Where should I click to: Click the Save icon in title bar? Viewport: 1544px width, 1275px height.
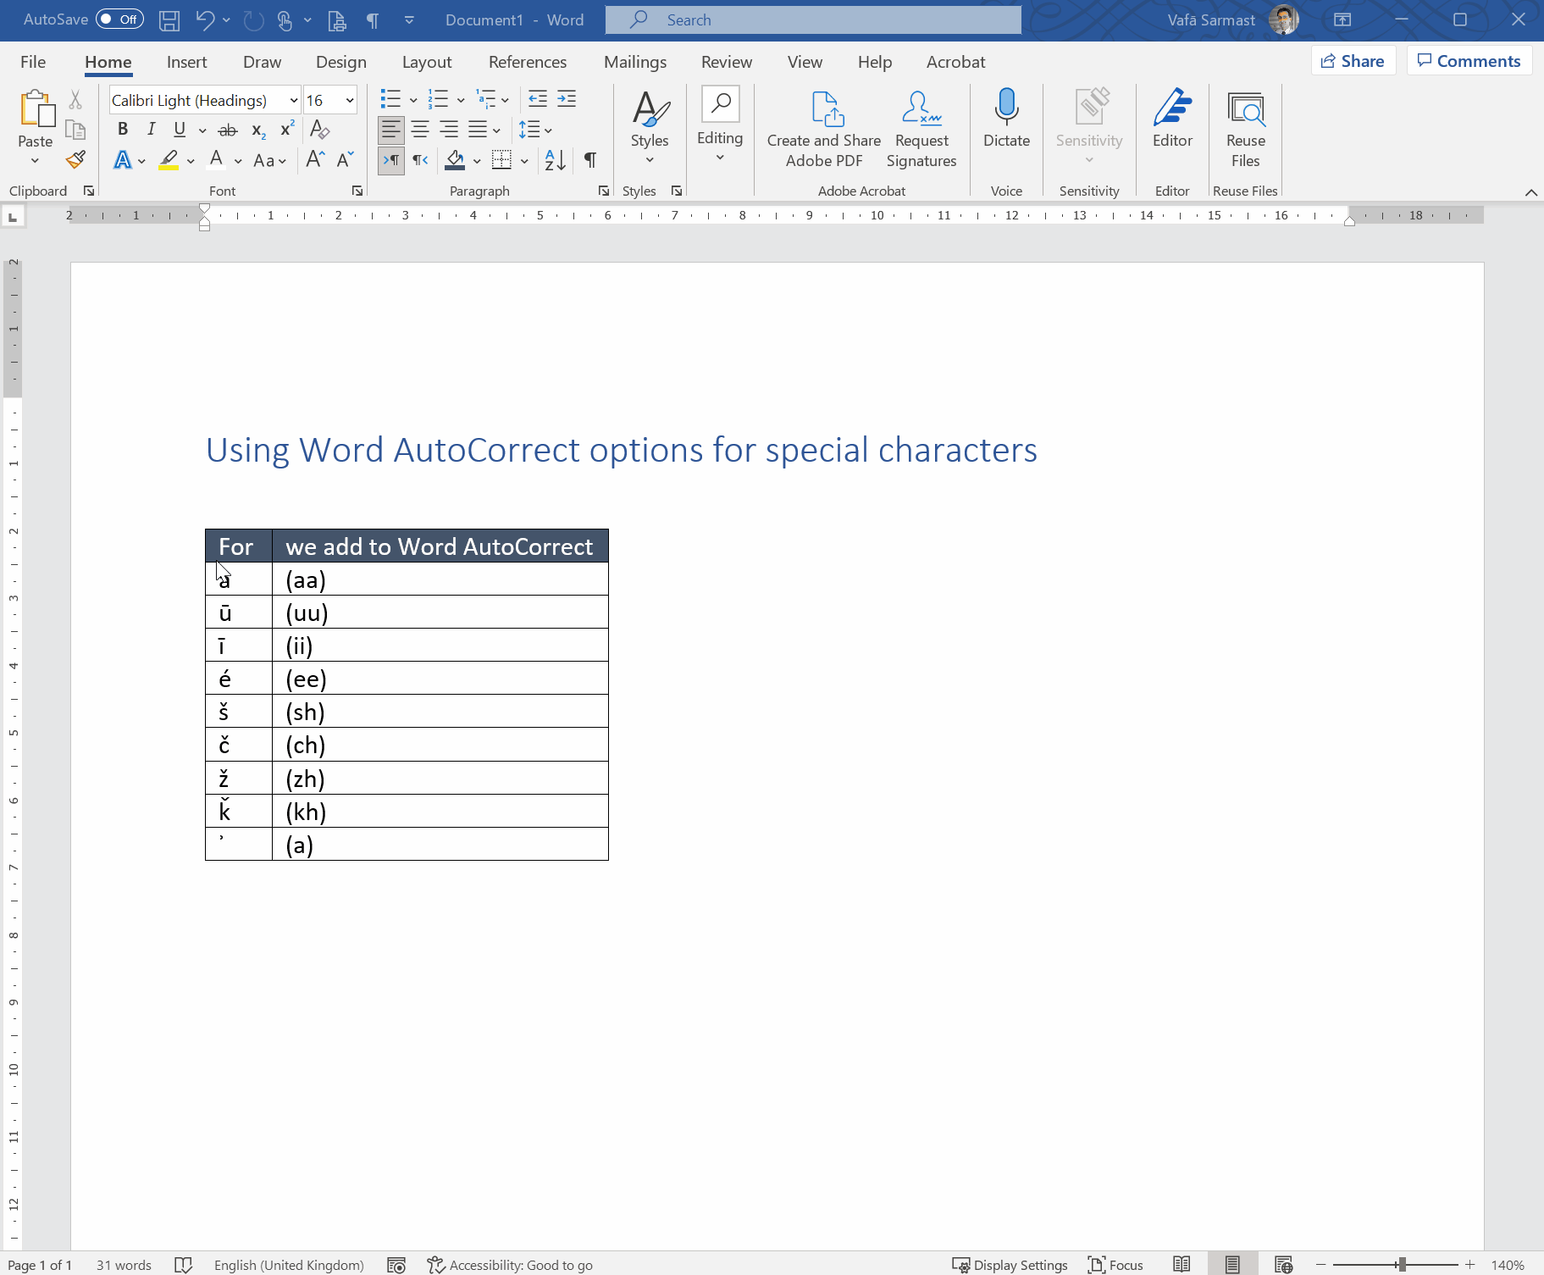click(169, 20)
